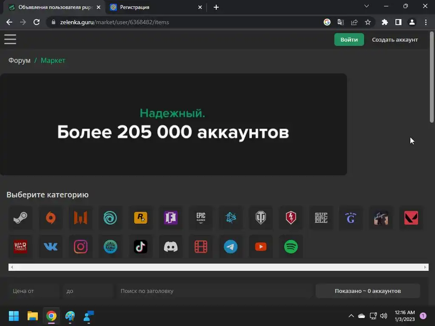
Task: Open Google Translate icon in address bar
Action: (x=341, y=22)
